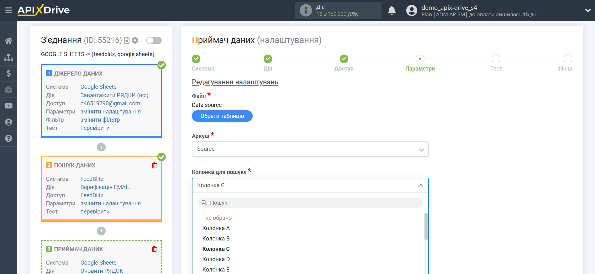Screen dimensions: 595x274
Task: Click the ДЖЕРЕЛО ДАНИХ block title
Action: coord(78,74)
